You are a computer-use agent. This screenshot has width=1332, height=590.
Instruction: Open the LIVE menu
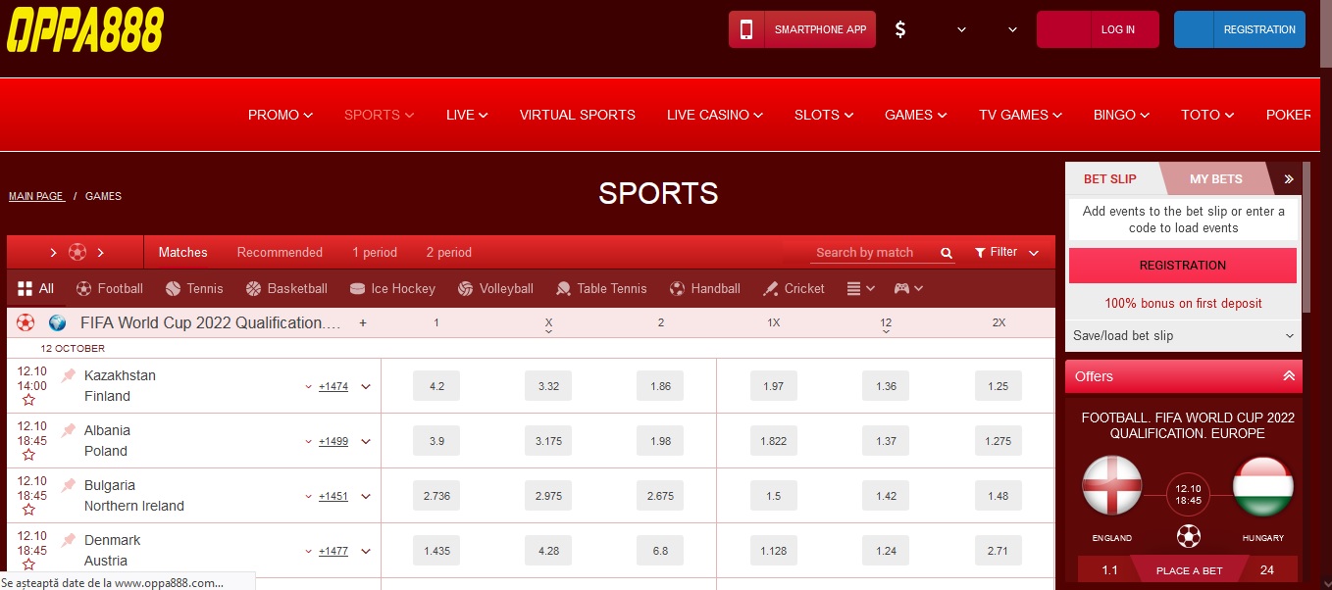[x=467, y=115]
